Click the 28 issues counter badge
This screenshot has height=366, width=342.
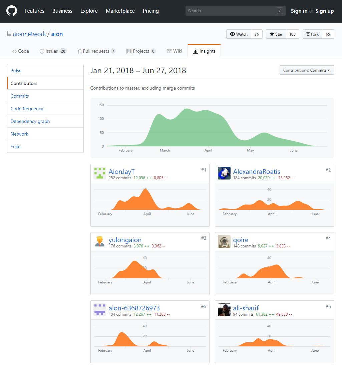(63, 51)
